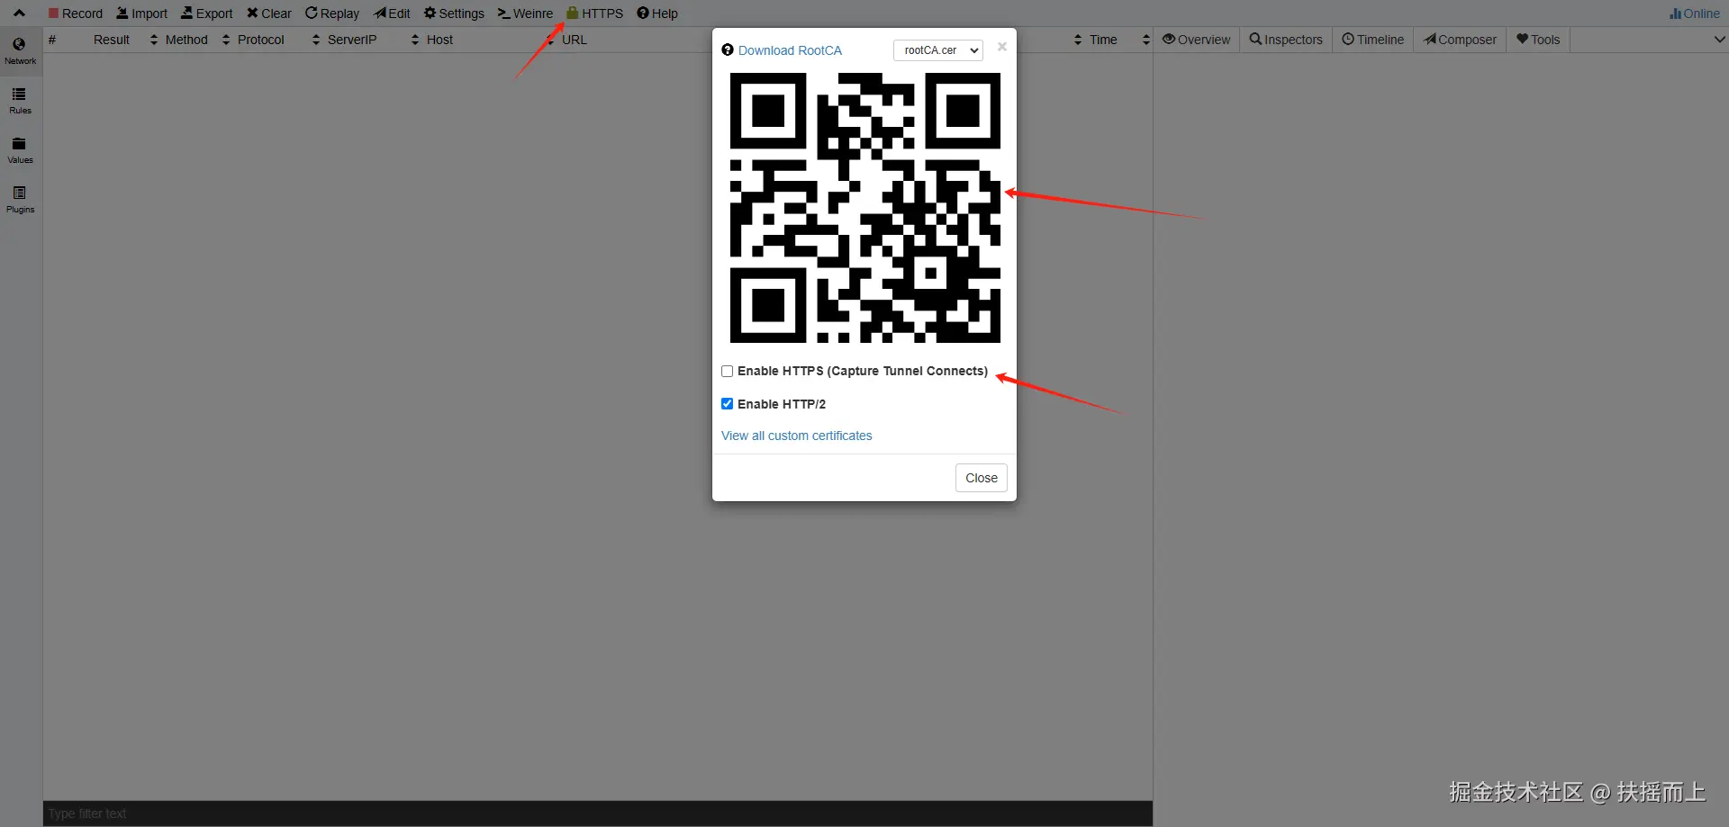
Task: Click the # column header
Action: point(52,40)
